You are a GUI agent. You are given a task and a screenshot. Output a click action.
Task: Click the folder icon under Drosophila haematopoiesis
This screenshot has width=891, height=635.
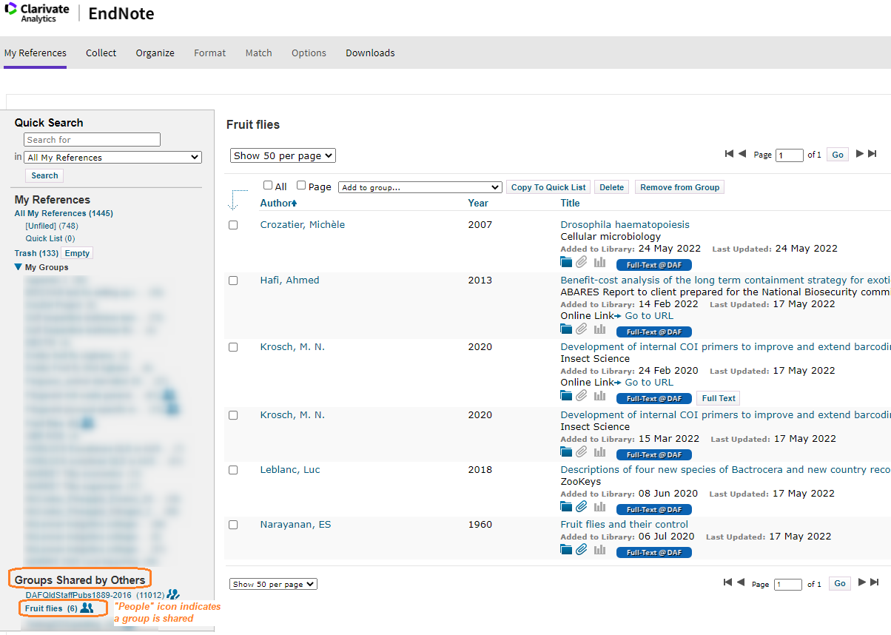(x=566, y=262)
